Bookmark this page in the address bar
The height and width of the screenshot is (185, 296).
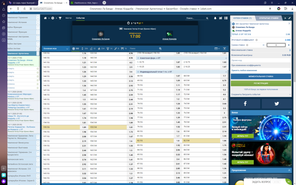[x=270, y=9]
